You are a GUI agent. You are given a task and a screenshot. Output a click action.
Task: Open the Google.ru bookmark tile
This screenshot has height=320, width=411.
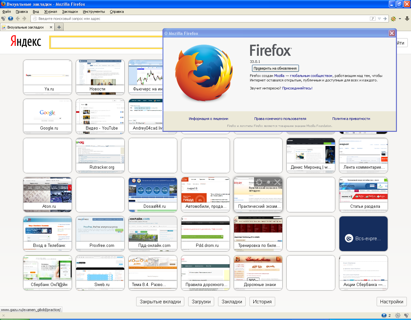tap(48, 116)
